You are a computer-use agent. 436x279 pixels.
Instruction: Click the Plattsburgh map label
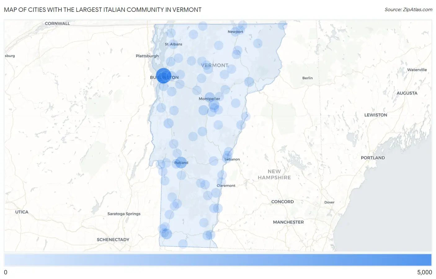click(147, 56)
